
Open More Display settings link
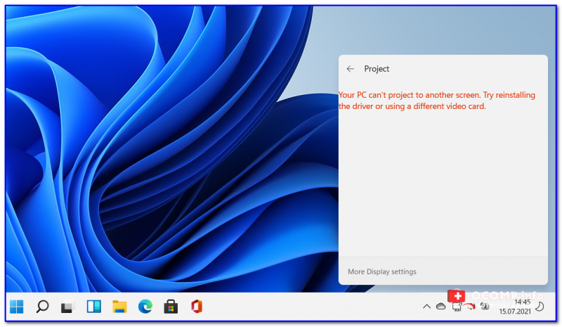381,271
